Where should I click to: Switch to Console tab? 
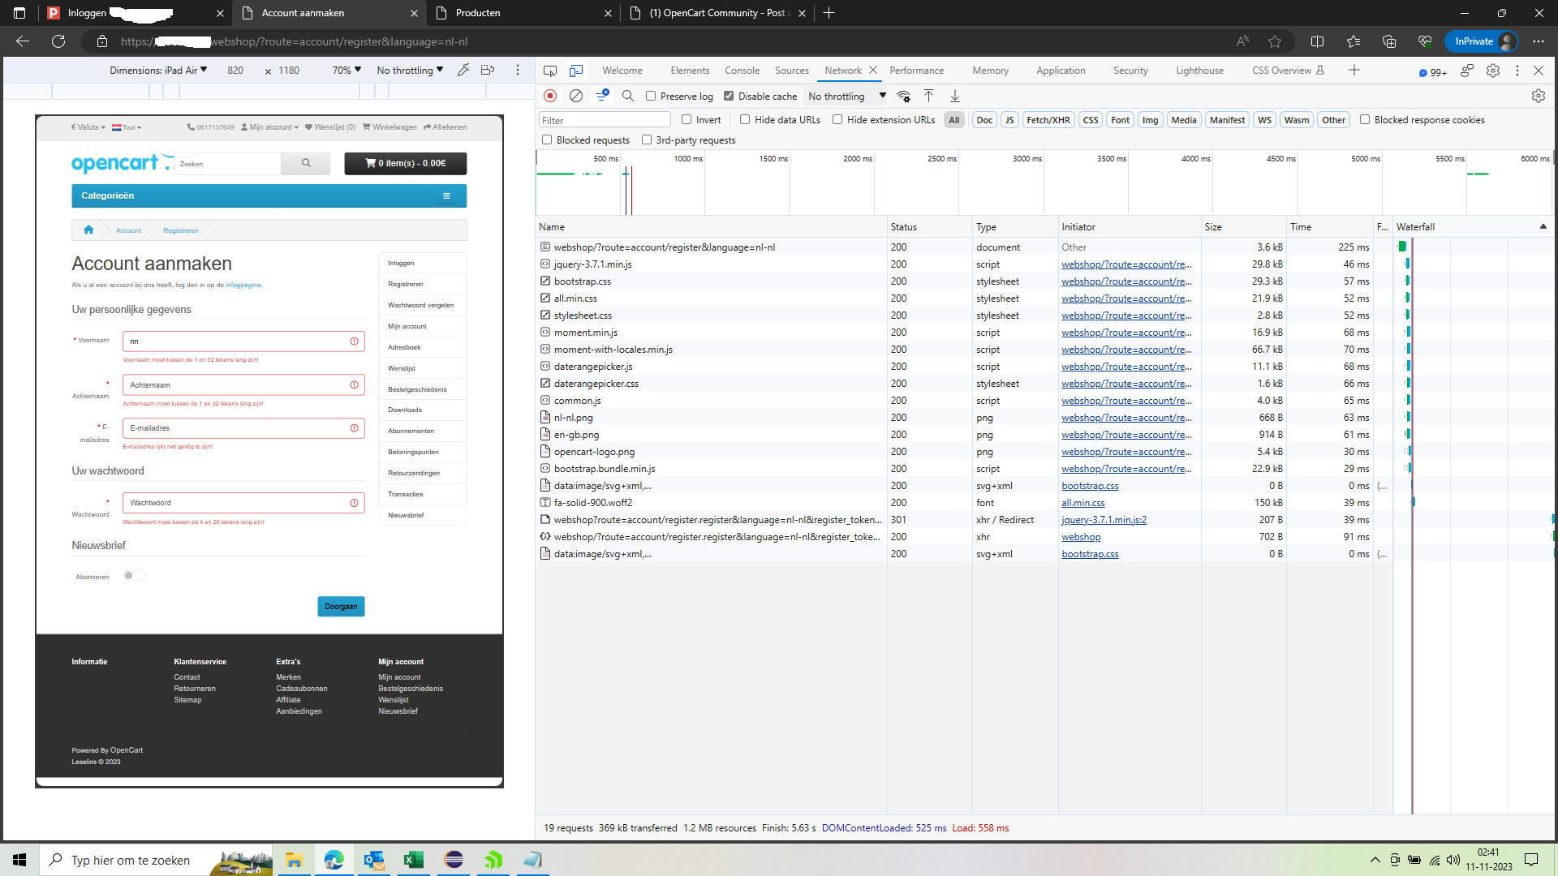[x=742, y=71]
